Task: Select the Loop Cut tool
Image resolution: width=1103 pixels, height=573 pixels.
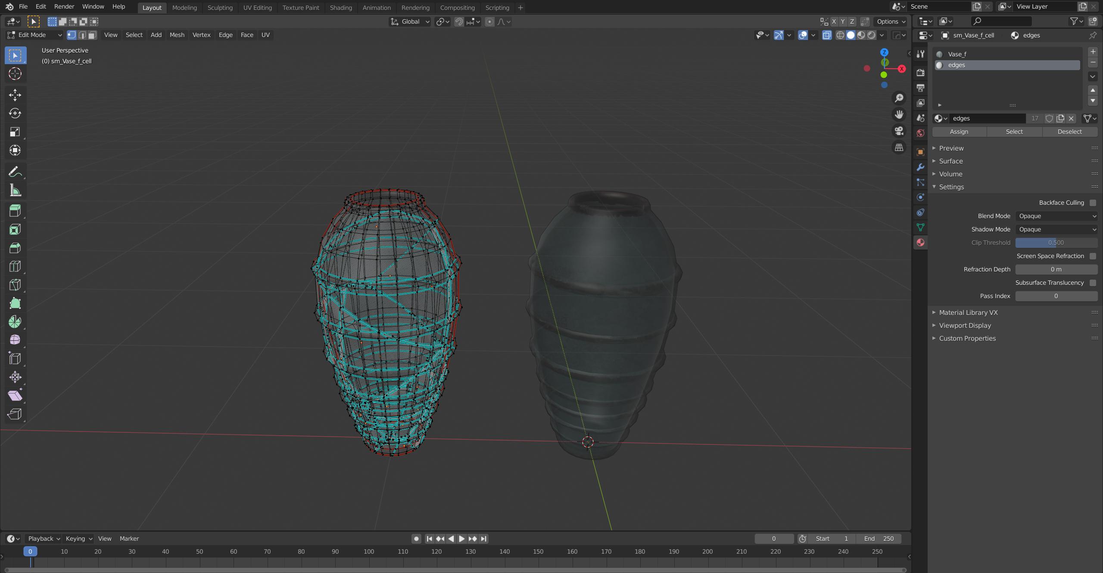Action: (x=15, y=266)
